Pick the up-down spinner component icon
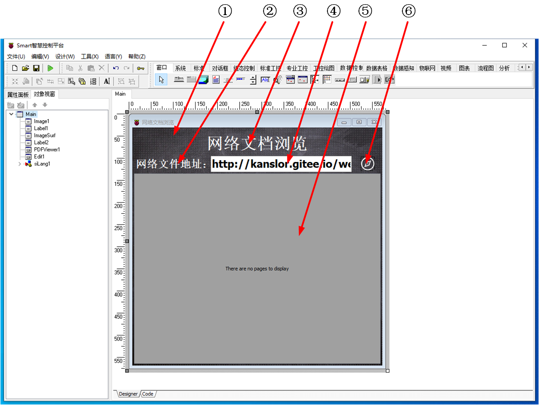Image resolution: width=539 pixels, height=405 pixels. pyautogui.click(x=253, y=80)
